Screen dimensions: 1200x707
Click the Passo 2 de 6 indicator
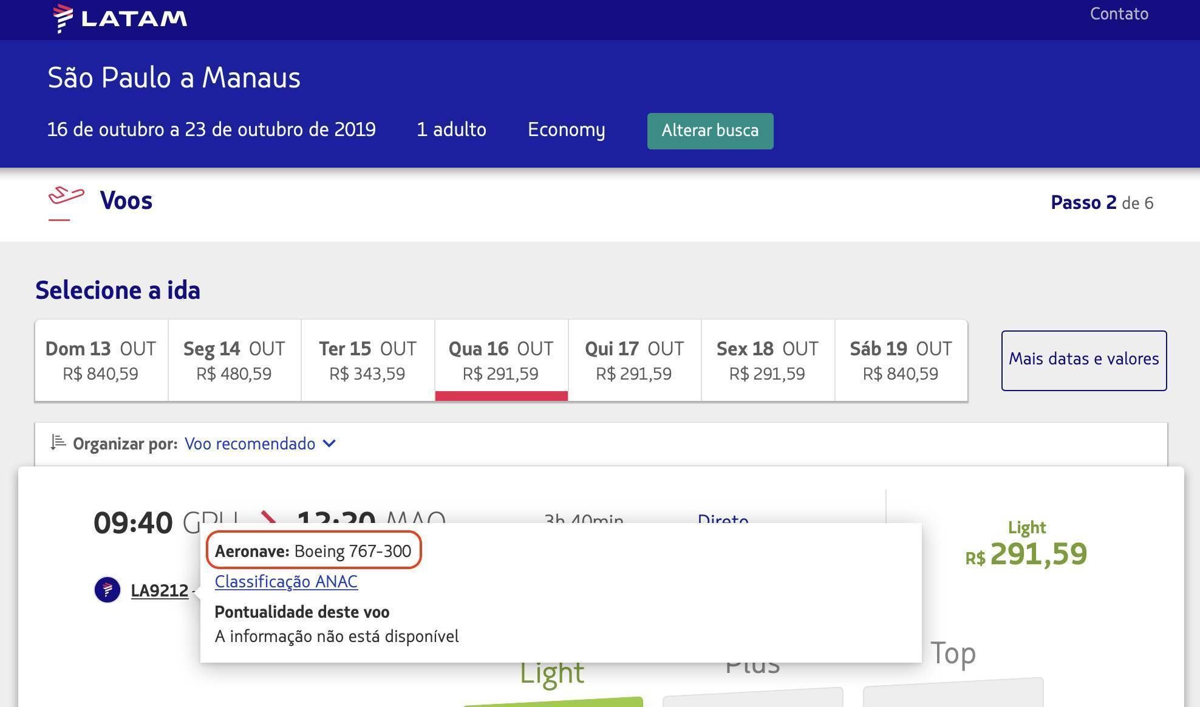pyautogui.click(x=1102, y=203)
